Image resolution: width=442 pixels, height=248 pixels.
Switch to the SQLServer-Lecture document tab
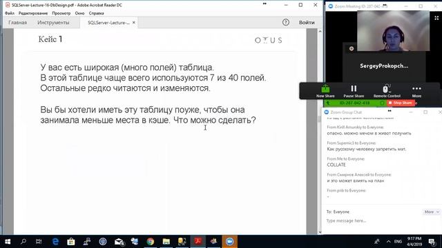(x=108, y=23)
